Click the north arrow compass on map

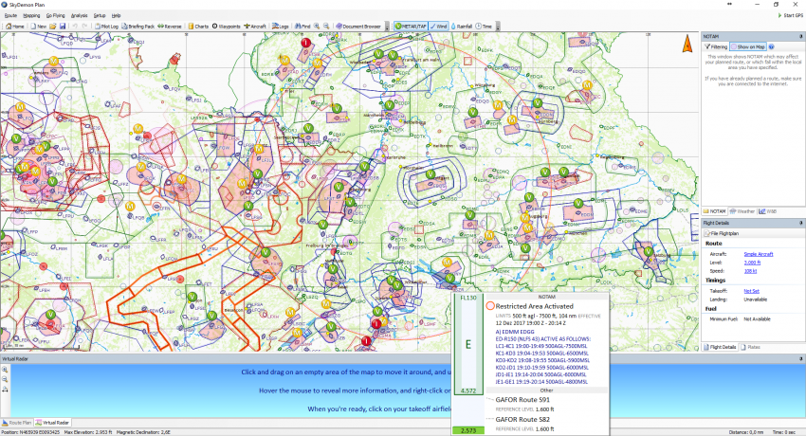click(687, 44)
